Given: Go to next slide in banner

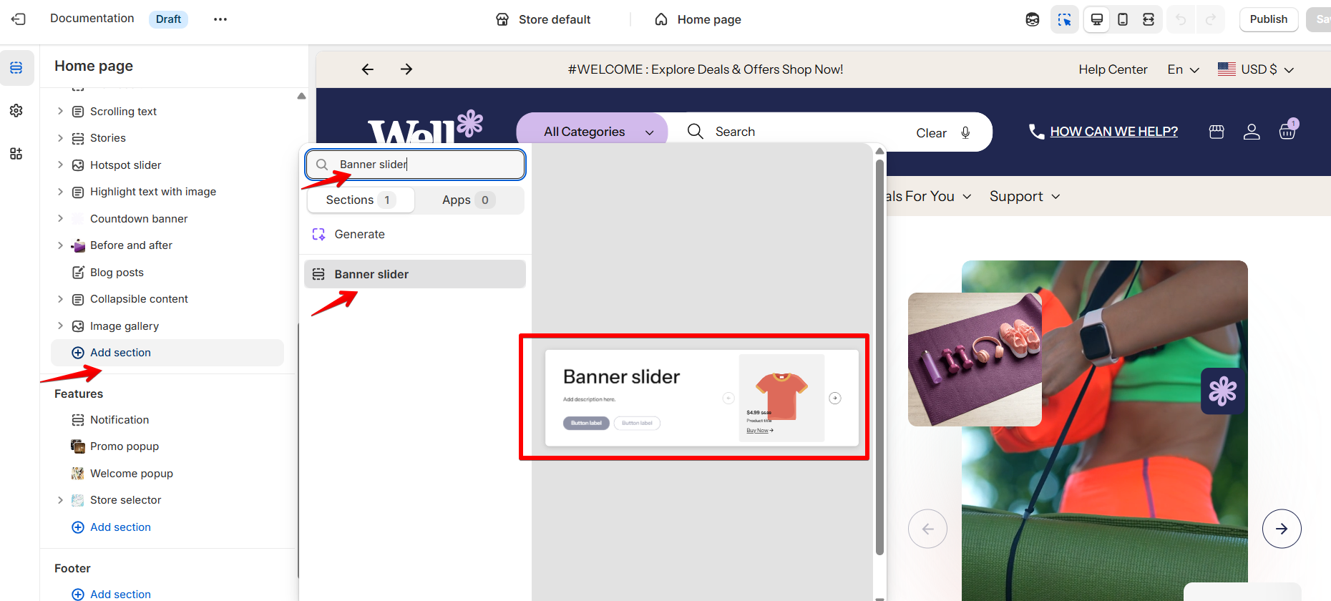Looking at the screenshot, I should 1282,529.
